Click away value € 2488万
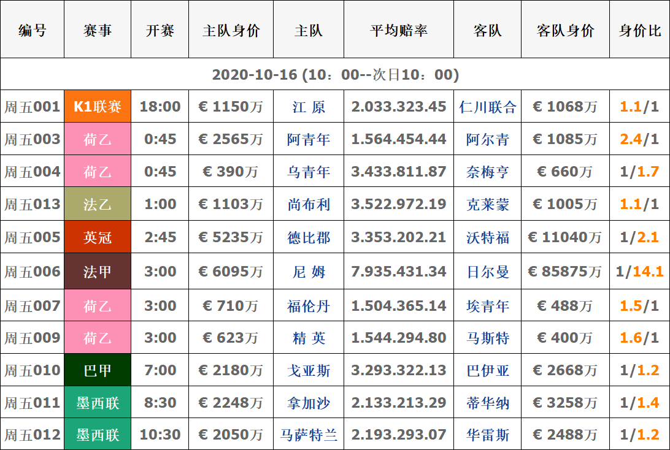Image resolution: width=670 pixels, height=450 pixels. click(x=565, y=434)
